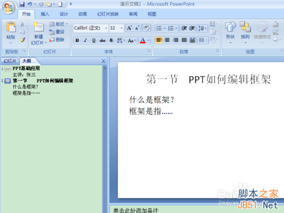Apply the red font color A
Screen dimensions: 284x213
point(143,40)
